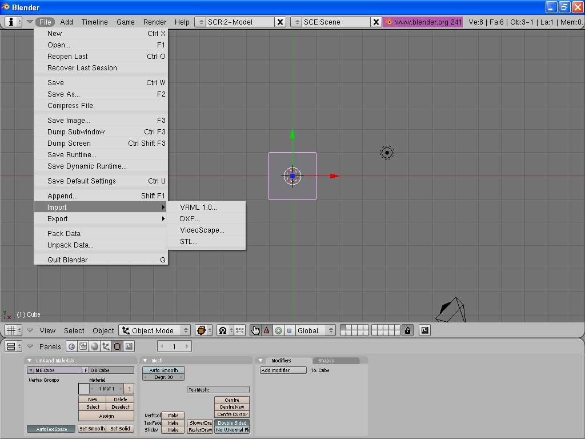Open the Logic context icon in Panels header
The width and height of the screenshot is (585, 439).
click(x=71, y=346)
